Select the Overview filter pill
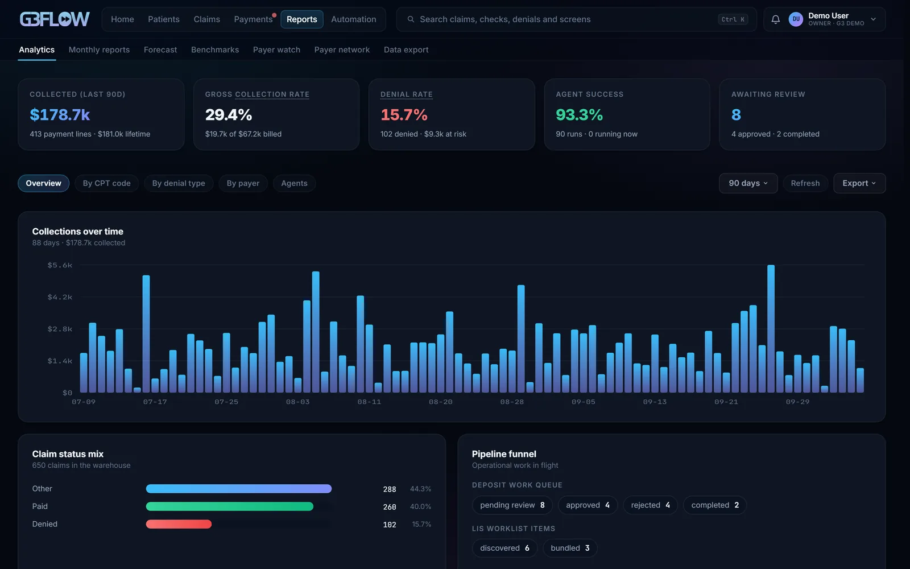Image resolution: width=910 pixels, height=569 pixels. (x=44, y=183)
